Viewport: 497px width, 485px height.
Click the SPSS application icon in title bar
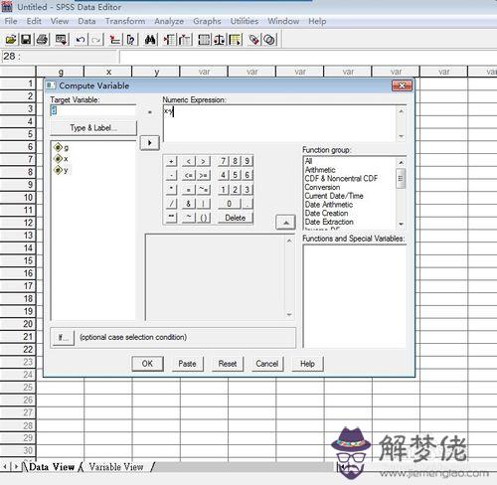[x=7, y=7]
